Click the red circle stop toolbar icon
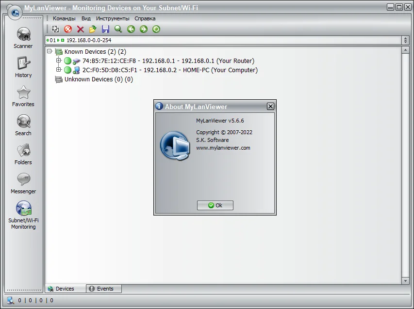This screenshot has height=309, width=414. coord(68,29)
